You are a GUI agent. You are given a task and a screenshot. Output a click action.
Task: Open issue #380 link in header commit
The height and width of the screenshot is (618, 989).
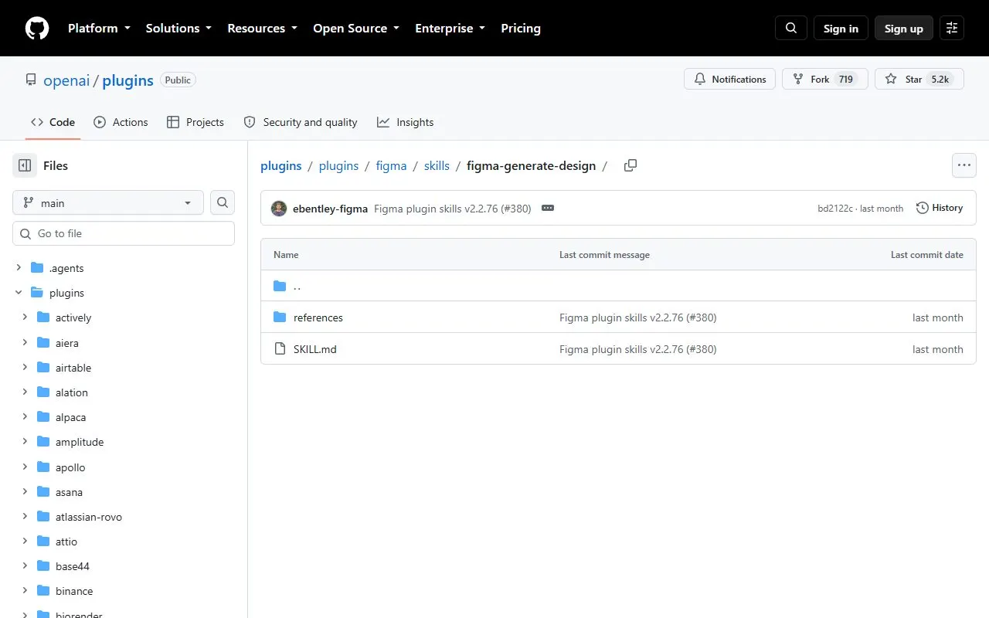(x=516, y=209)
